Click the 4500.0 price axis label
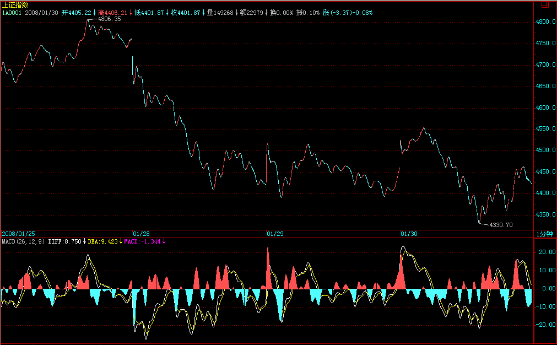 [x=546, y=150]
